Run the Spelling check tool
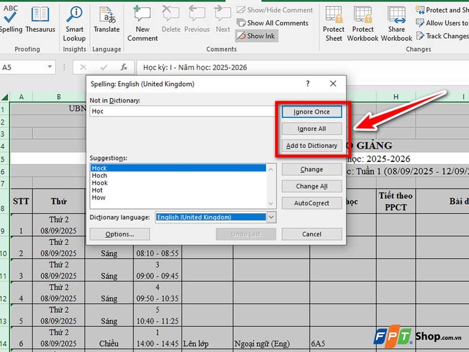 point(11,18)
